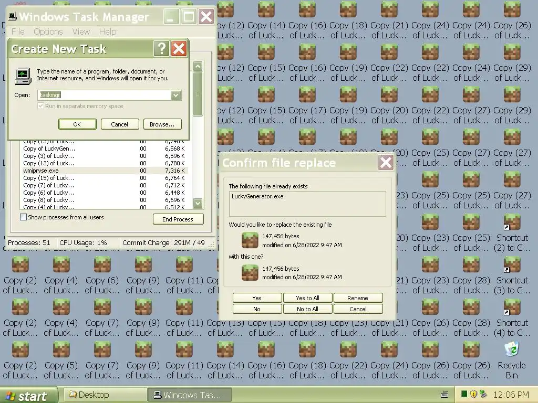Select the Shortcut (2) to C... desktop icon
Screen dimensions: 538x403
coord(512,233)
